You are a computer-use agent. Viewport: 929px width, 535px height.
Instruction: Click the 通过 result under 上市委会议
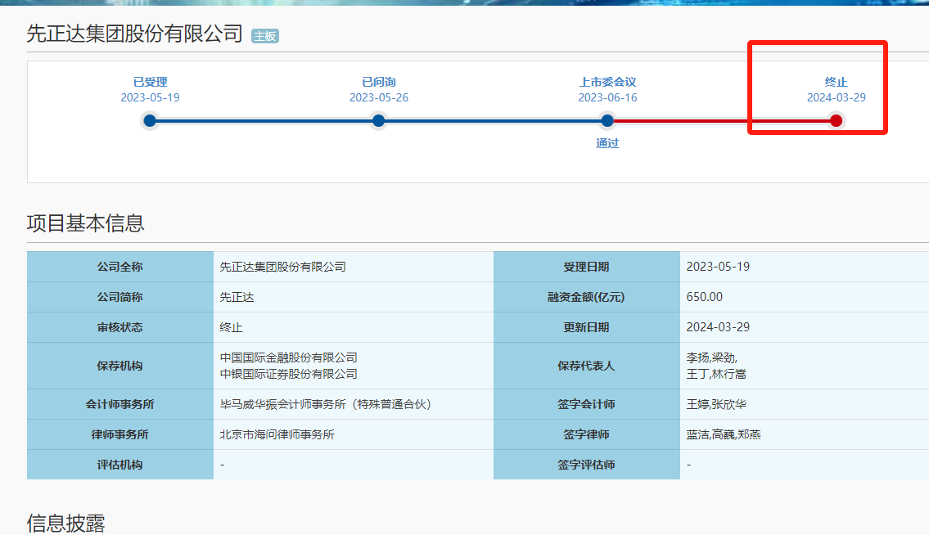pos(607,143)
